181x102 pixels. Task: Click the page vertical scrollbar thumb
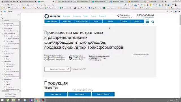point(180,20)
